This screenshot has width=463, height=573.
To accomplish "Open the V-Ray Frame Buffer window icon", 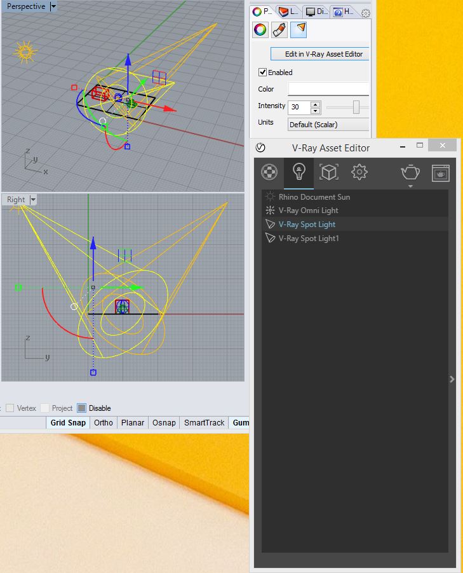I will (x=440, y=173).
